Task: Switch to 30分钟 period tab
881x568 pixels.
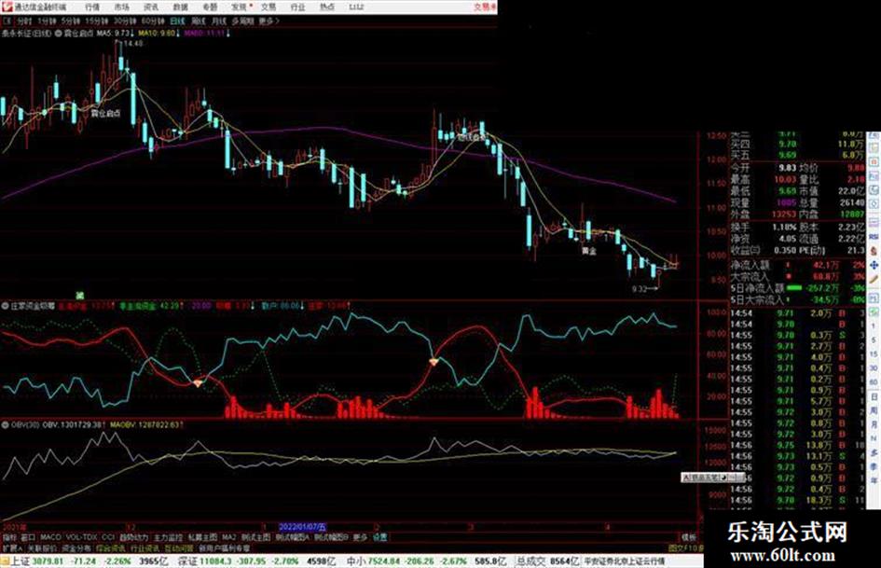Action: coord(125,21)
